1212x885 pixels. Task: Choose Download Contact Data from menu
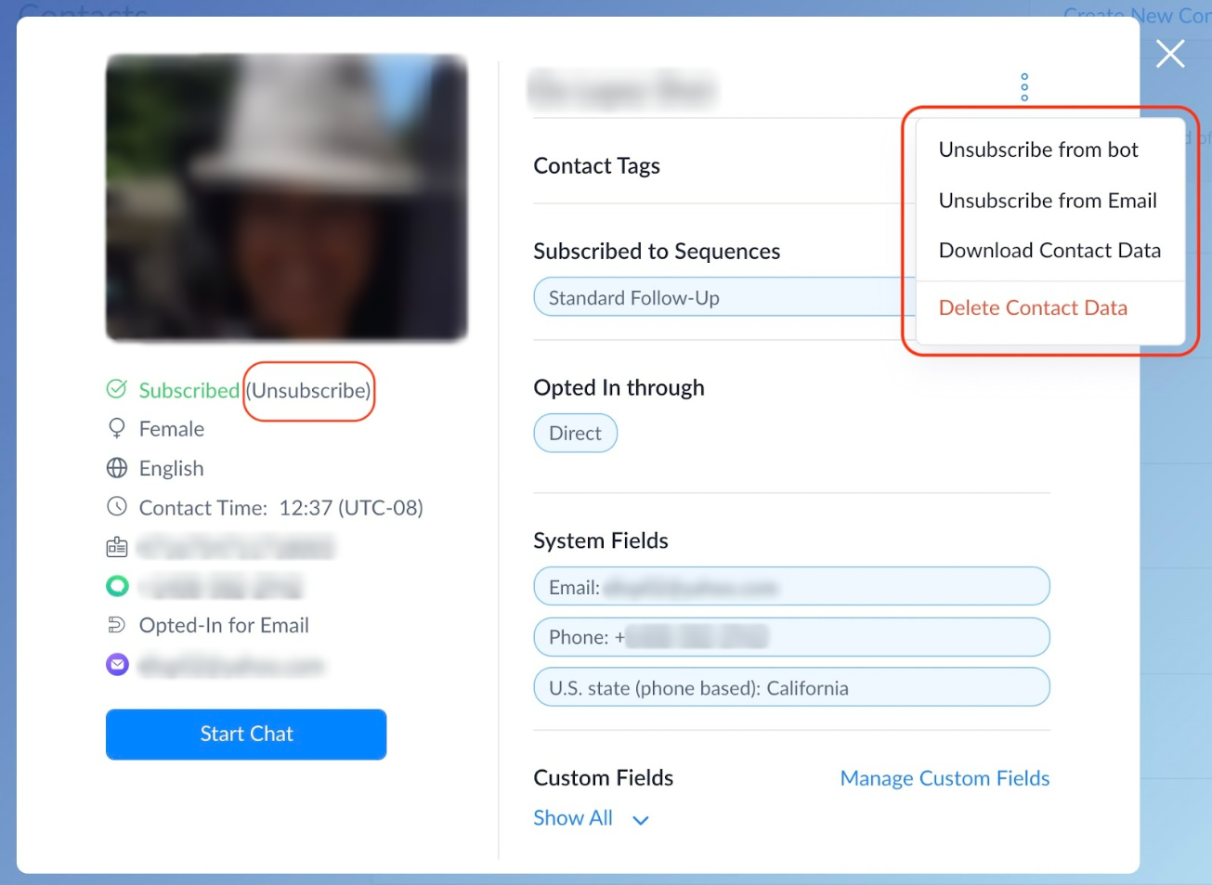(1049, 251)
